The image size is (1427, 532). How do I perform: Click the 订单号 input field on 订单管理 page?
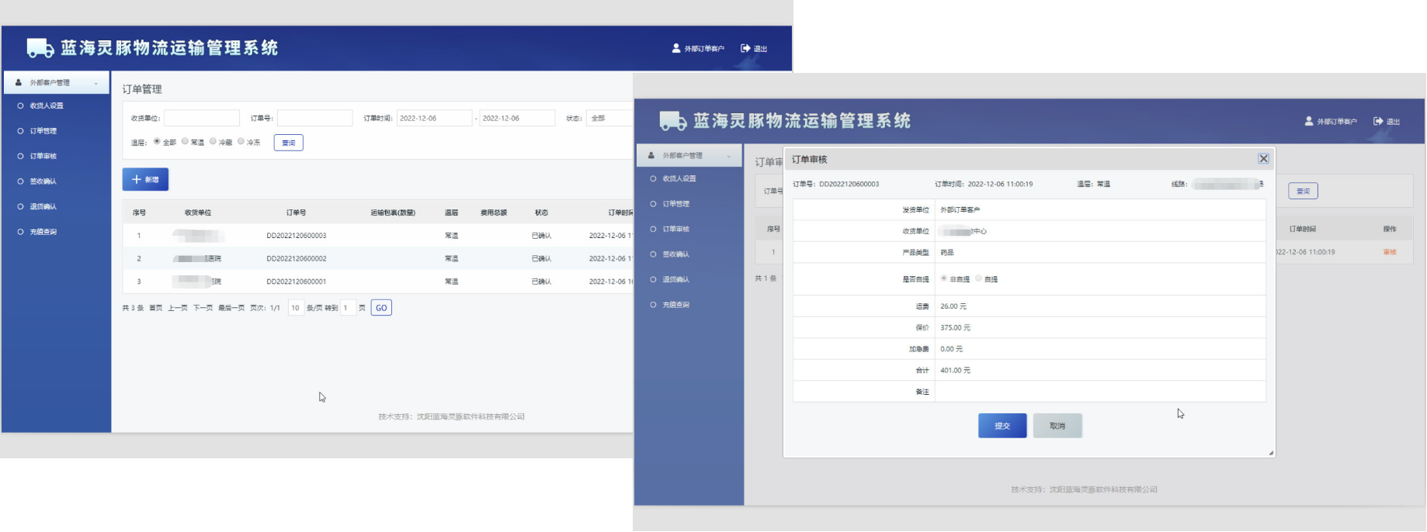[x=314, y=118]
